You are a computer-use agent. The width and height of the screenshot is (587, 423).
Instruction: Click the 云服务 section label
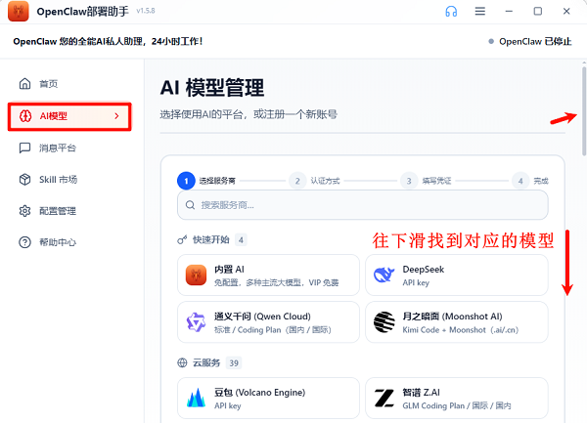pyautogui.click(x=206, y=362)
